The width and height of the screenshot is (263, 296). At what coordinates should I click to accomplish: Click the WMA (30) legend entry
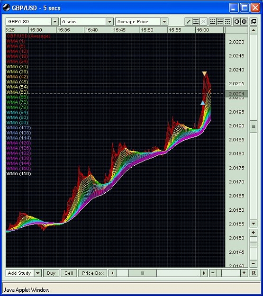[x=17, y=66]
